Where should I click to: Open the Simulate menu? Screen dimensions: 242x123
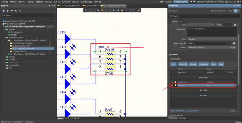coord(66,2)
